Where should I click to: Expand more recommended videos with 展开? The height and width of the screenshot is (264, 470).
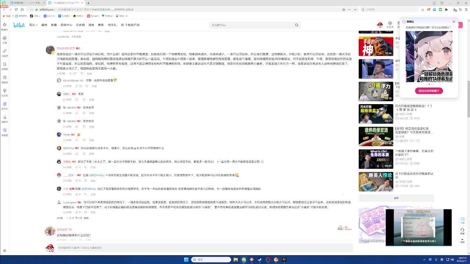tap(396, 198)
